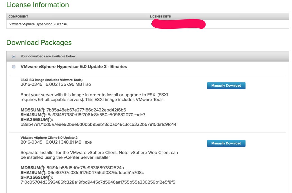292x193 pixels.
Task: Click the 'VMware vSphere Hypervisor 6 License' cell
Action: coord(38,24)
